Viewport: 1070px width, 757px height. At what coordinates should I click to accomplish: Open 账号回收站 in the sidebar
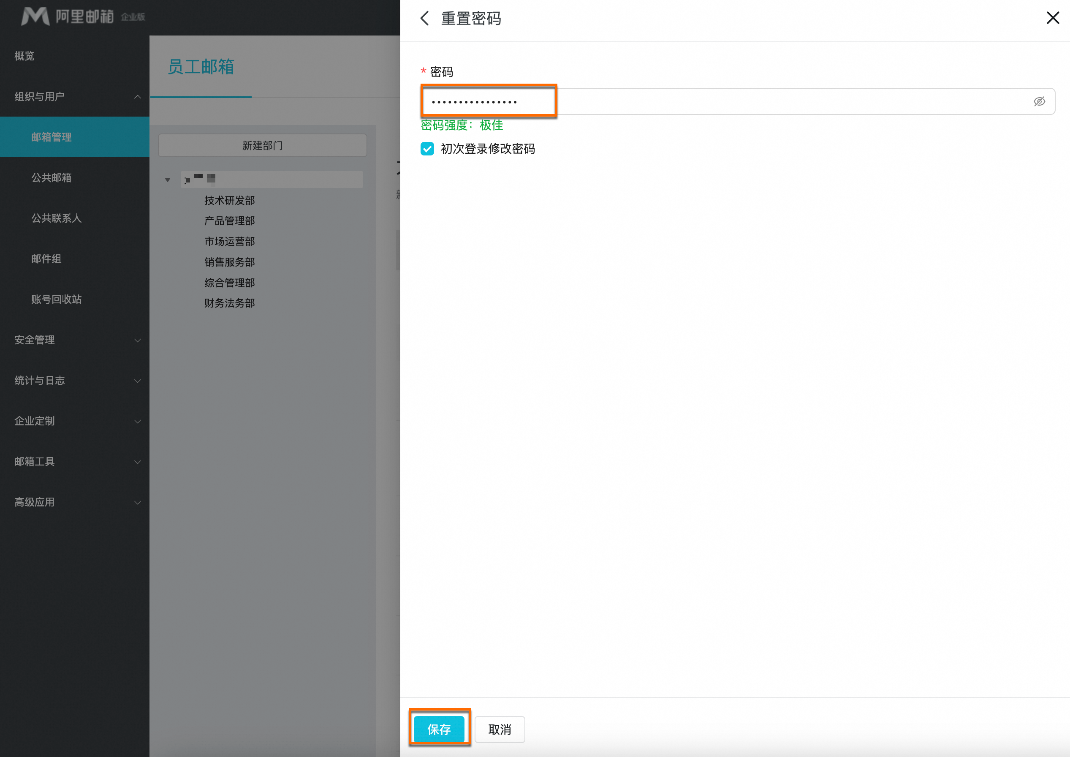57,299
